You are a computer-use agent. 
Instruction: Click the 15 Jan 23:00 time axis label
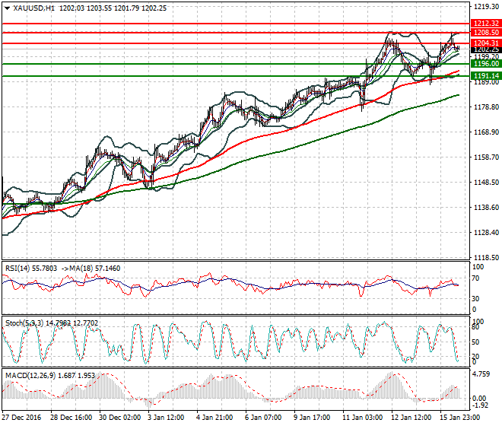point(459,418)
